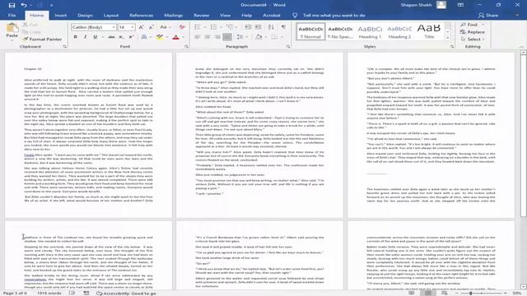Toggle bold formatting
Image resolution: width=527 pixels, height=296 pixels.
point(75,37)
